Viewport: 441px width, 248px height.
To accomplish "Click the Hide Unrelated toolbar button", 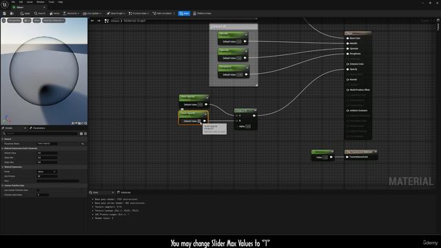I will 162,14.
